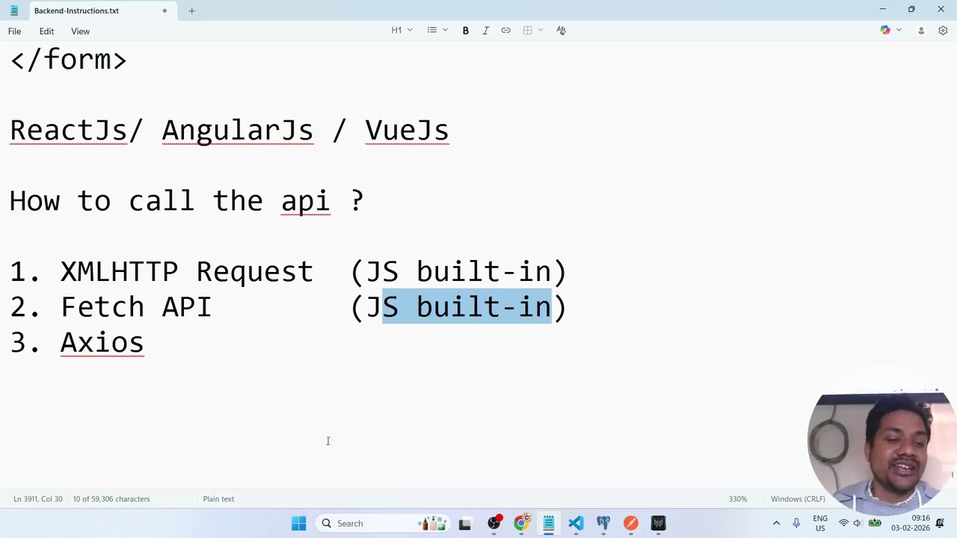Open Task View on the taskbar
The width and height of the screenshot is (957, 538).
pos(464,523)
